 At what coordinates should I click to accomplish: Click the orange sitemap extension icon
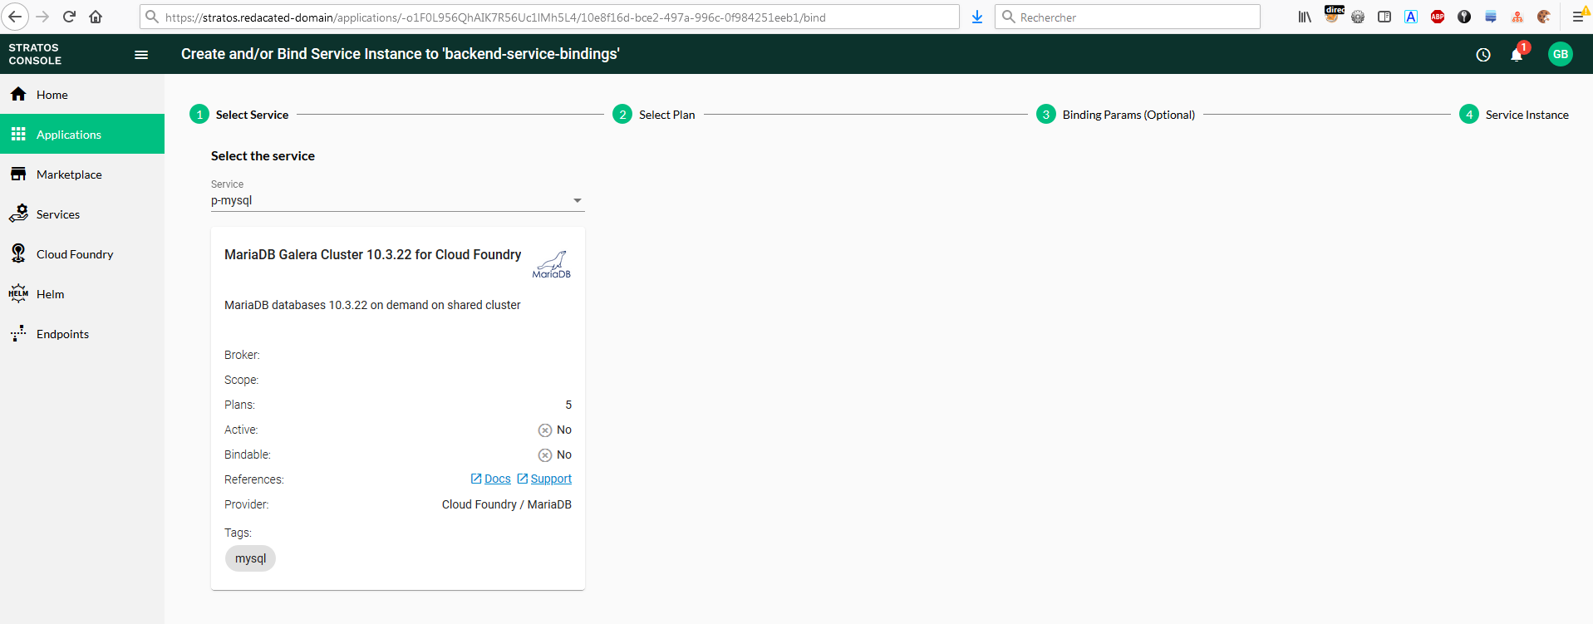tap(1517, 17)
